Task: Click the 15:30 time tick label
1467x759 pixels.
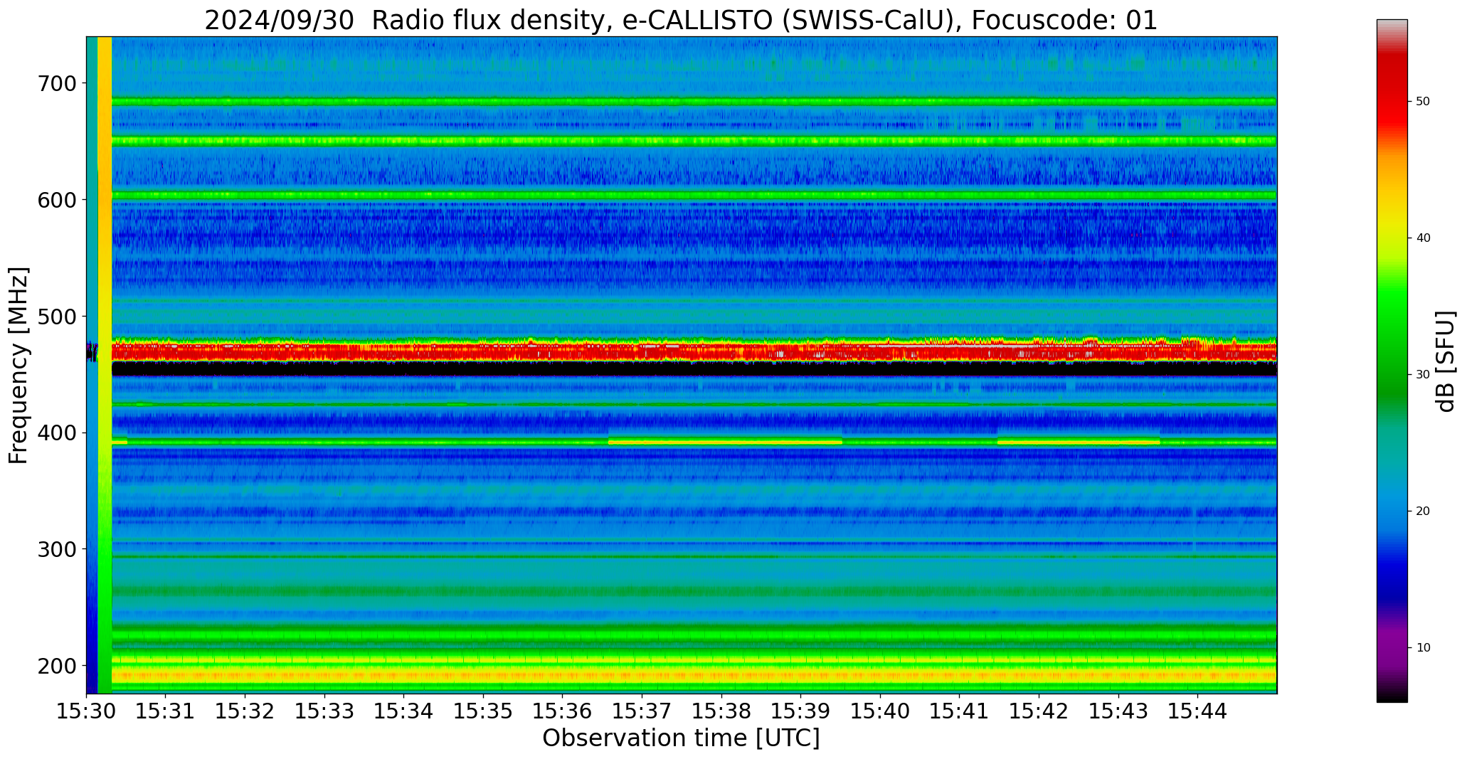Action: [x=87, y=711]
